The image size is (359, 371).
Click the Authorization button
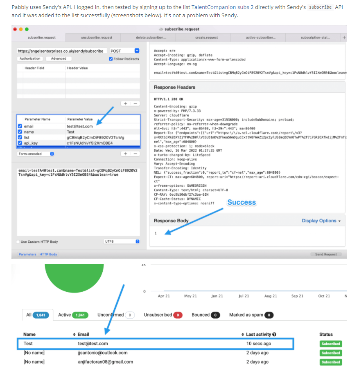[30, 58]
